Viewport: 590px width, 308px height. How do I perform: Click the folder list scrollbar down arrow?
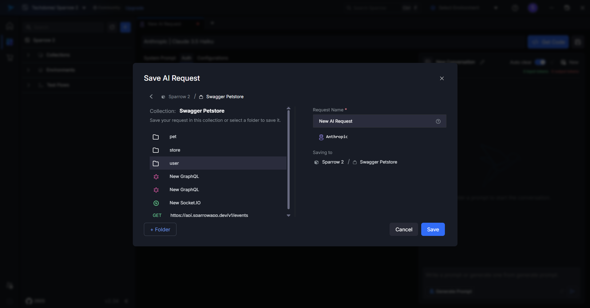(288, 215)
